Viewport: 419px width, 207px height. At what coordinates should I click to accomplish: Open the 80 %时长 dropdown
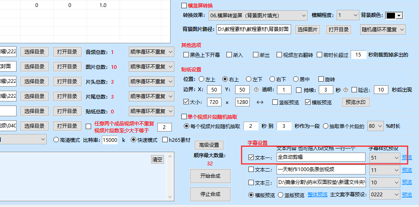376,126
